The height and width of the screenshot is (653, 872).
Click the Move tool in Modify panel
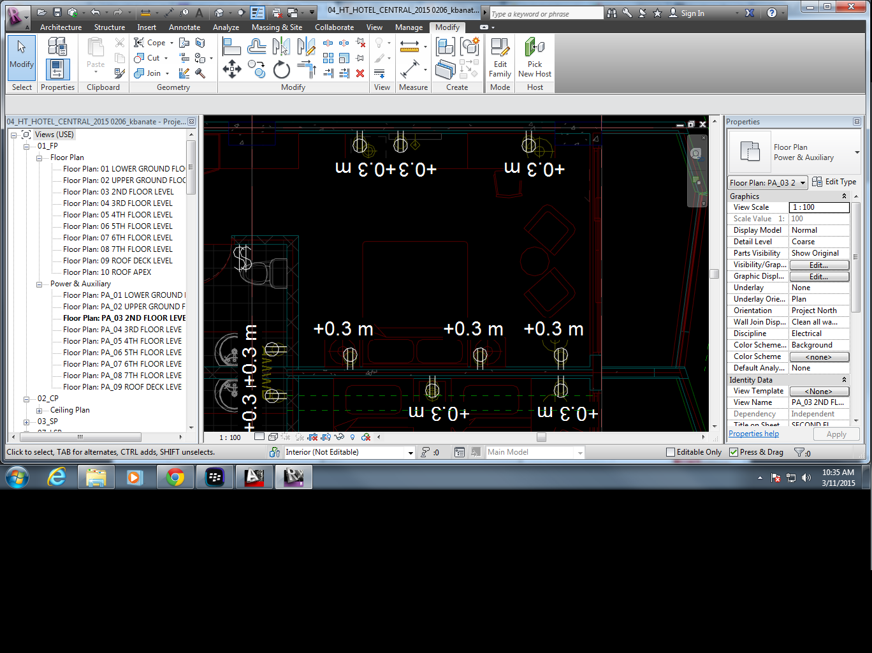click(x=232, y=69)
